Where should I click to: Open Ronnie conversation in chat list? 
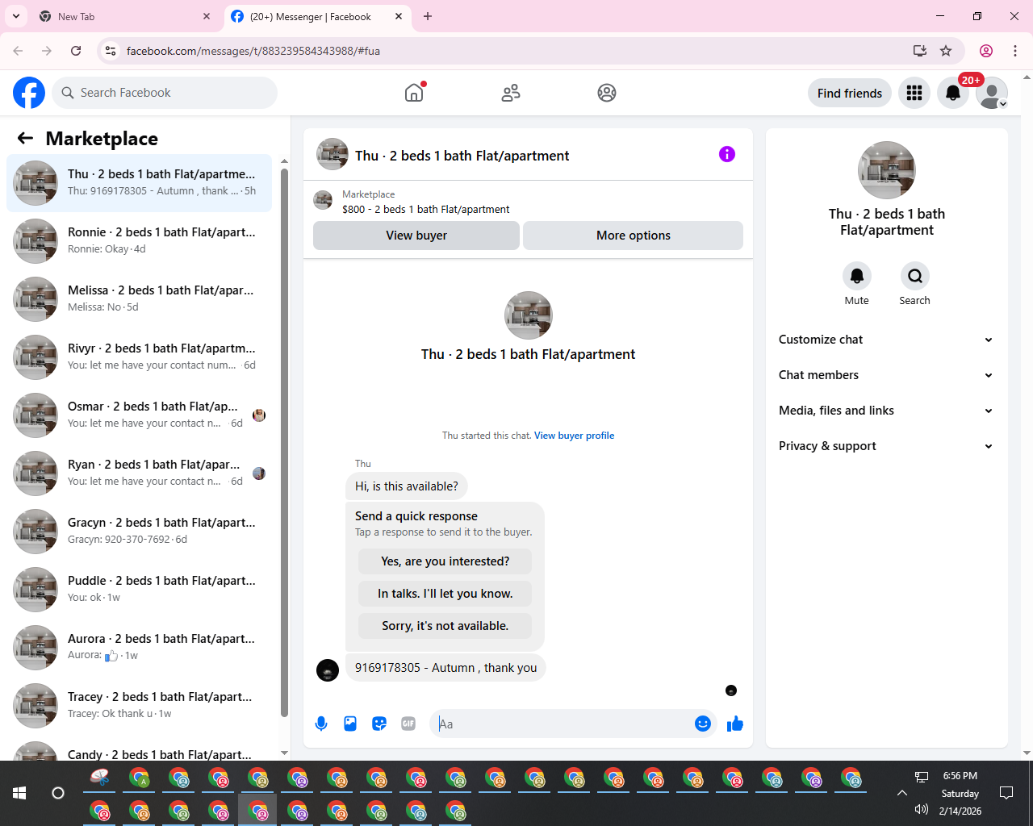tap(140, 241)
